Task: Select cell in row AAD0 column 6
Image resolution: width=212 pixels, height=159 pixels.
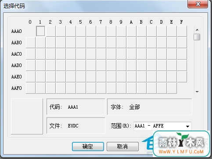Action: (91, 65)
